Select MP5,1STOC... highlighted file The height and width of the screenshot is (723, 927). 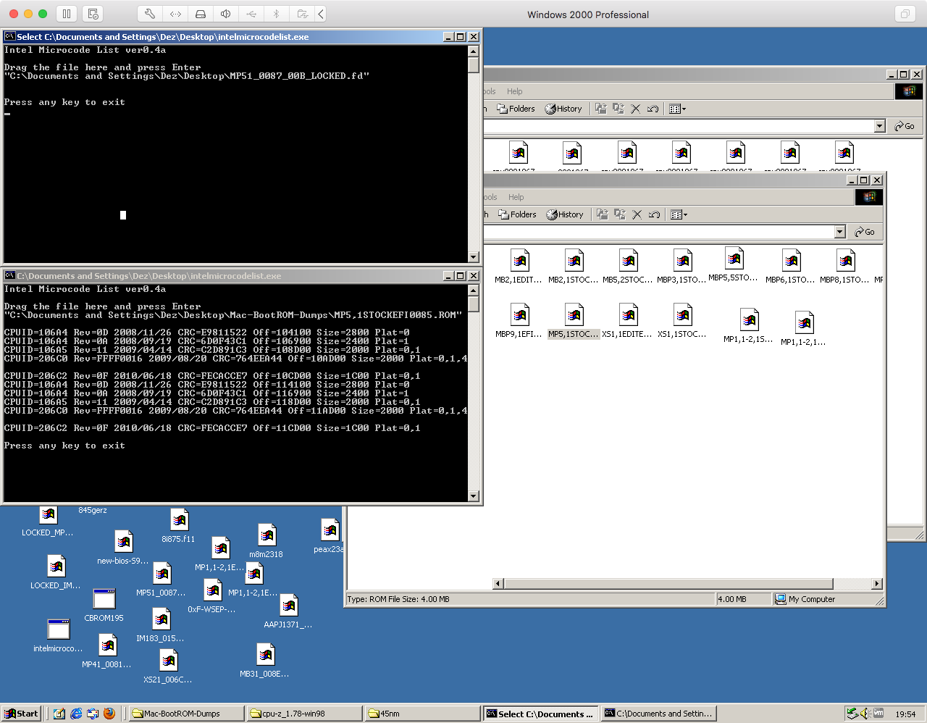click(574, 321)
